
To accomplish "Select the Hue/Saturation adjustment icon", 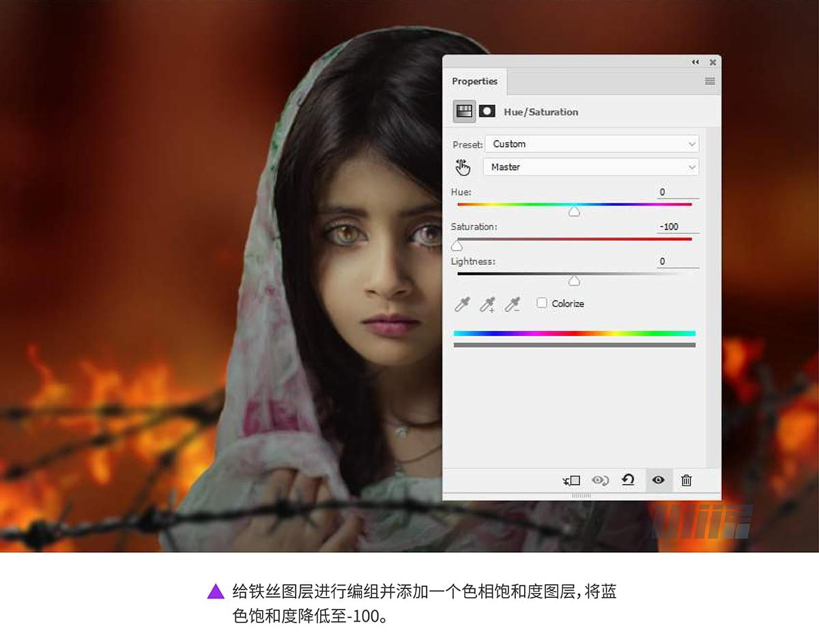I will click(465, 111).
